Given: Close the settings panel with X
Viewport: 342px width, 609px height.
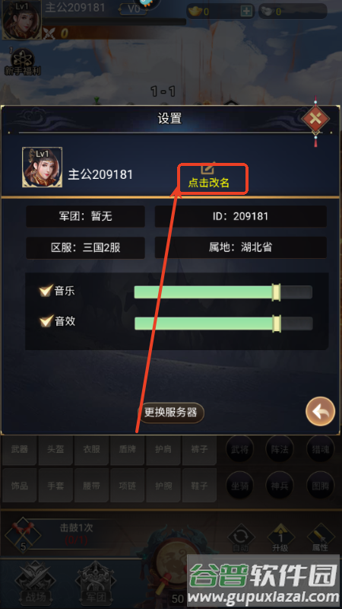Looking at the screenshot, I should [315, 118].
